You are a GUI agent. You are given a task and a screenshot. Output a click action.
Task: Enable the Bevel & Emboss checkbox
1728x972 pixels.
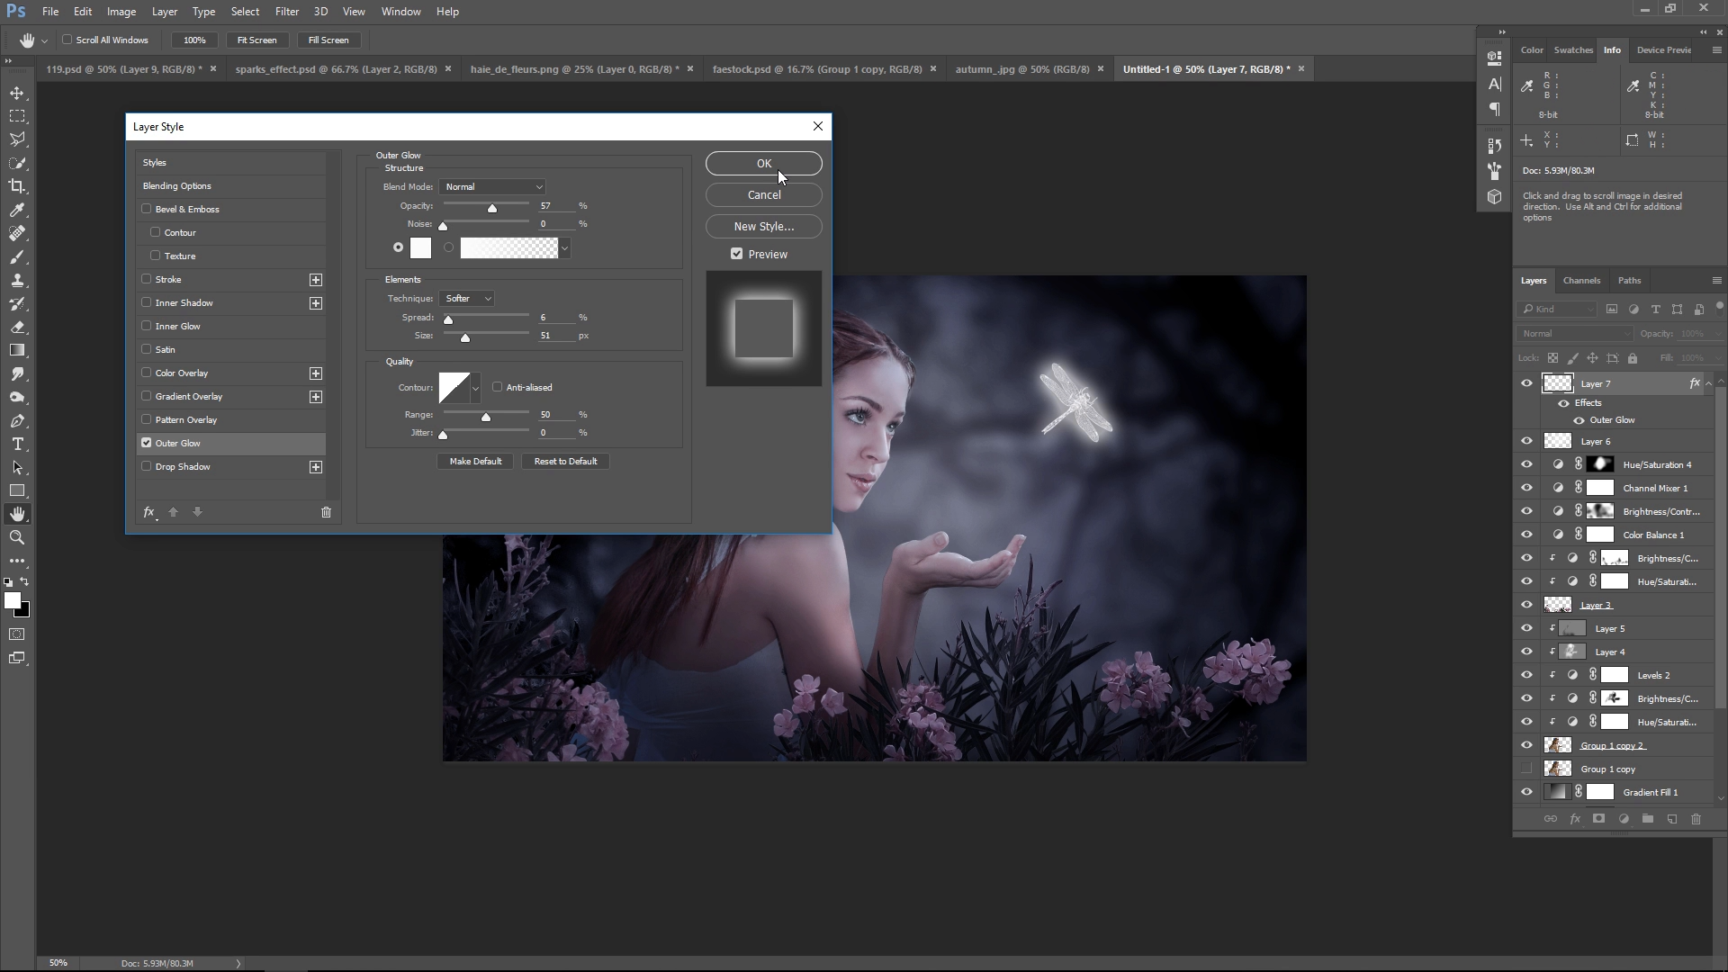click(x=146, y=209)
